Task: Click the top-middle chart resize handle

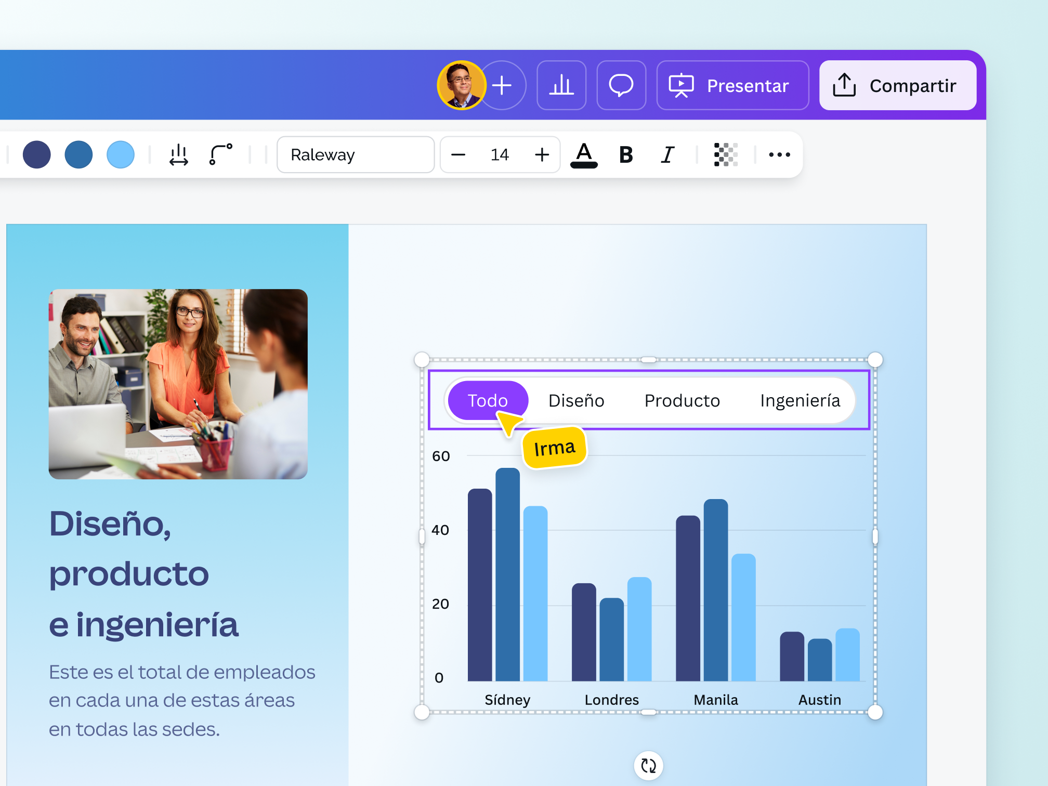Action: tap(648, 359)
